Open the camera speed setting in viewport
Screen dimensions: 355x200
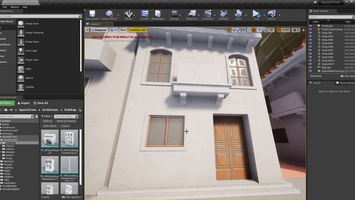click(x=296, y=30)
